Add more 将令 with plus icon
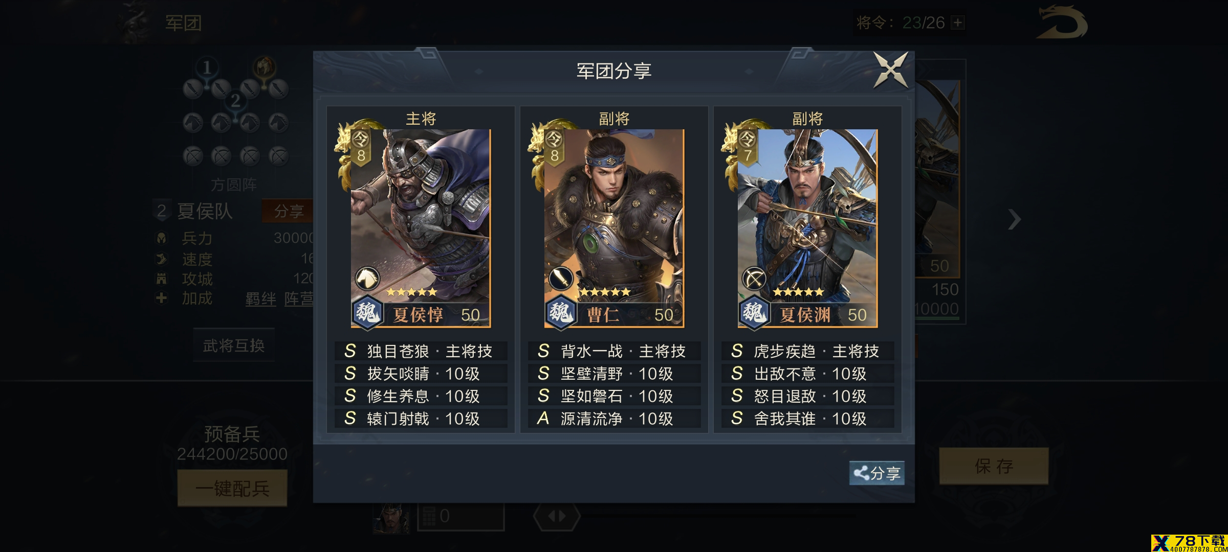This screenshot has height=552, width=1228. [958, 22]
